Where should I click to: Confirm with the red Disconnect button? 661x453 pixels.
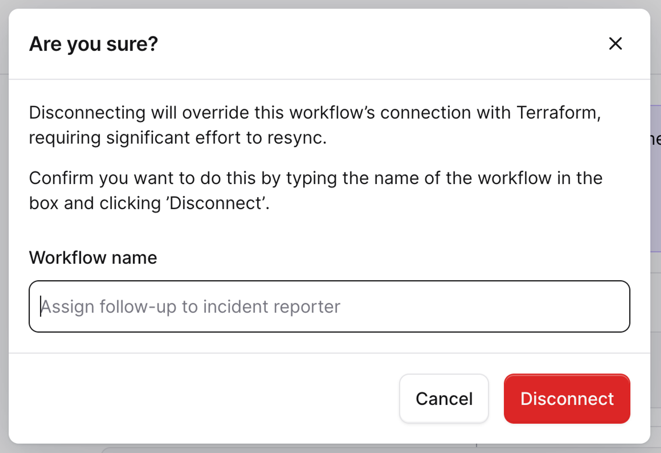point(566,399)
